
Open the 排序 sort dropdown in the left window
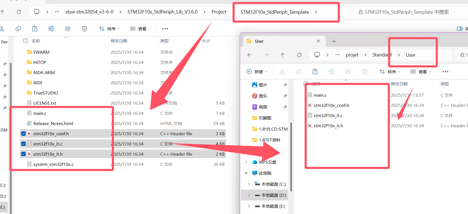pyautogui.click(x=110, y=29)
